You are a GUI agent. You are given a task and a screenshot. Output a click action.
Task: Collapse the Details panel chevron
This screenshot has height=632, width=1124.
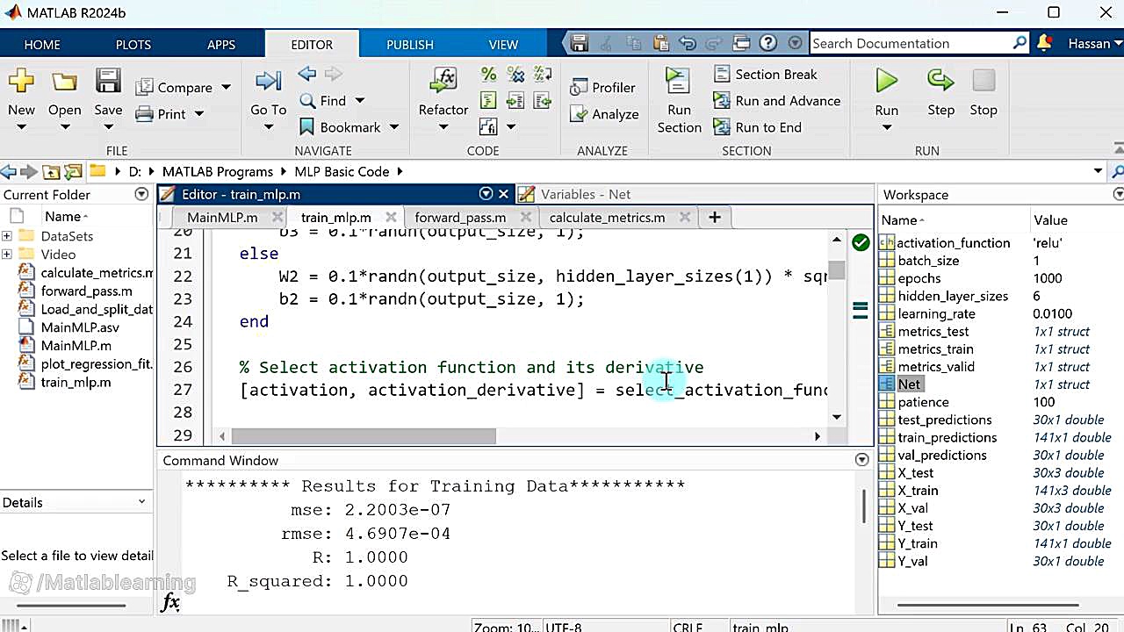141,502
